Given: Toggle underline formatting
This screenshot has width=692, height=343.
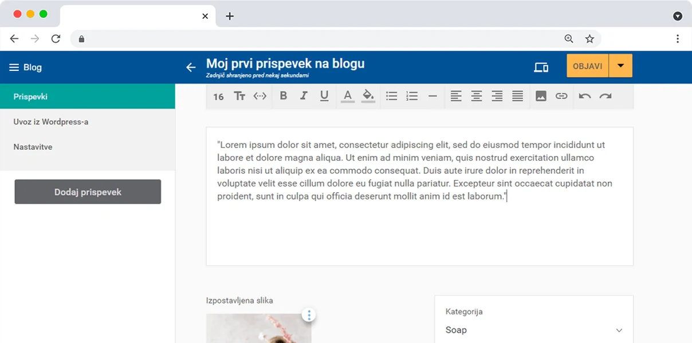Looking at the screenshot, I should (324, 96).
